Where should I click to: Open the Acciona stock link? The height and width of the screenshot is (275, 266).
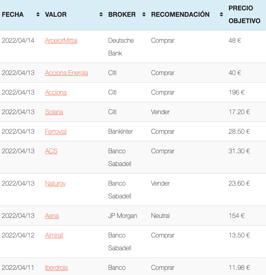tap(56, 93)
